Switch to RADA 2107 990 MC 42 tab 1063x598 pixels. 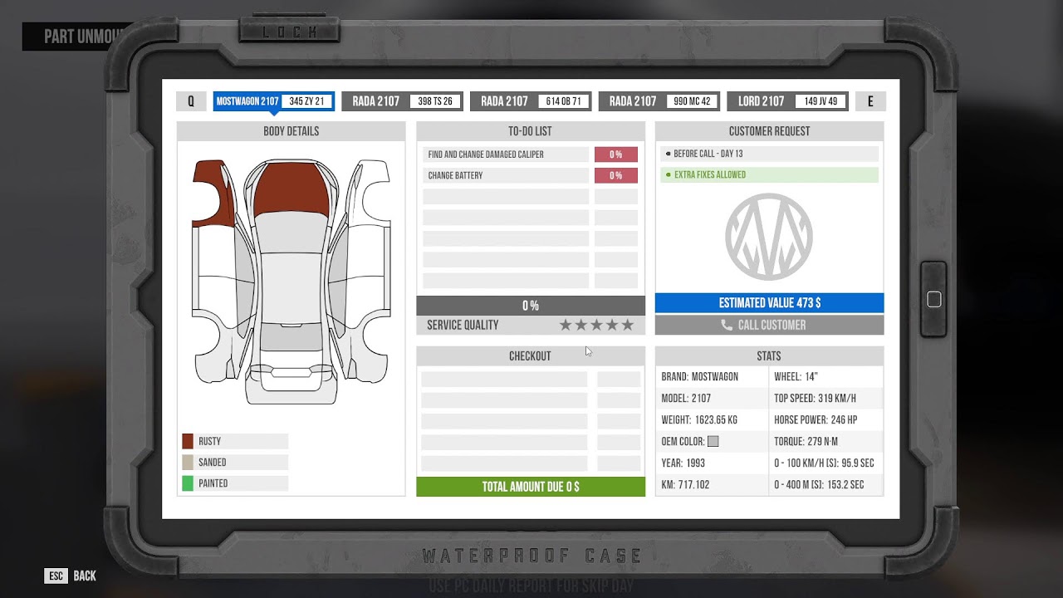659,101
